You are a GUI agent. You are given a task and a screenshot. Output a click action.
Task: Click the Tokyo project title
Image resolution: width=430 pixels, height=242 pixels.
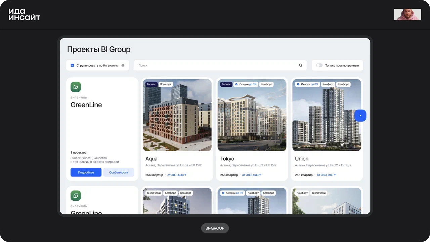227,159
